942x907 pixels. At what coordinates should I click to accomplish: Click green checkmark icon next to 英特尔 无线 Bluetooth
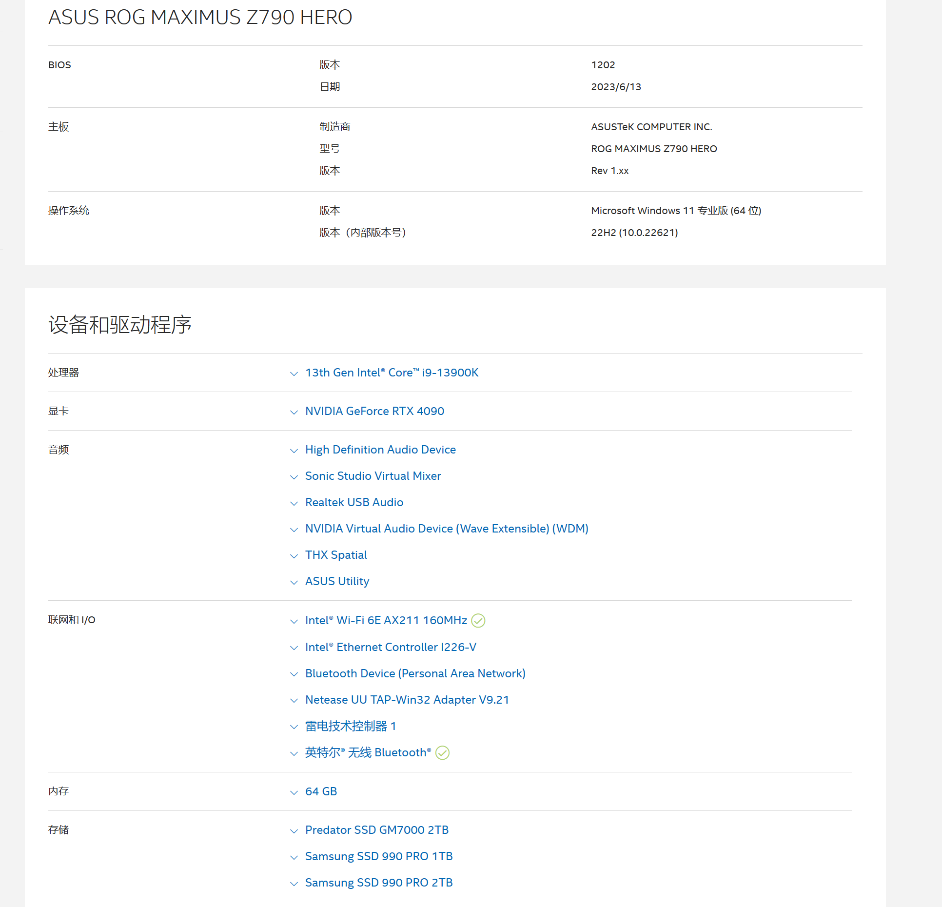[x=442, y=753]
